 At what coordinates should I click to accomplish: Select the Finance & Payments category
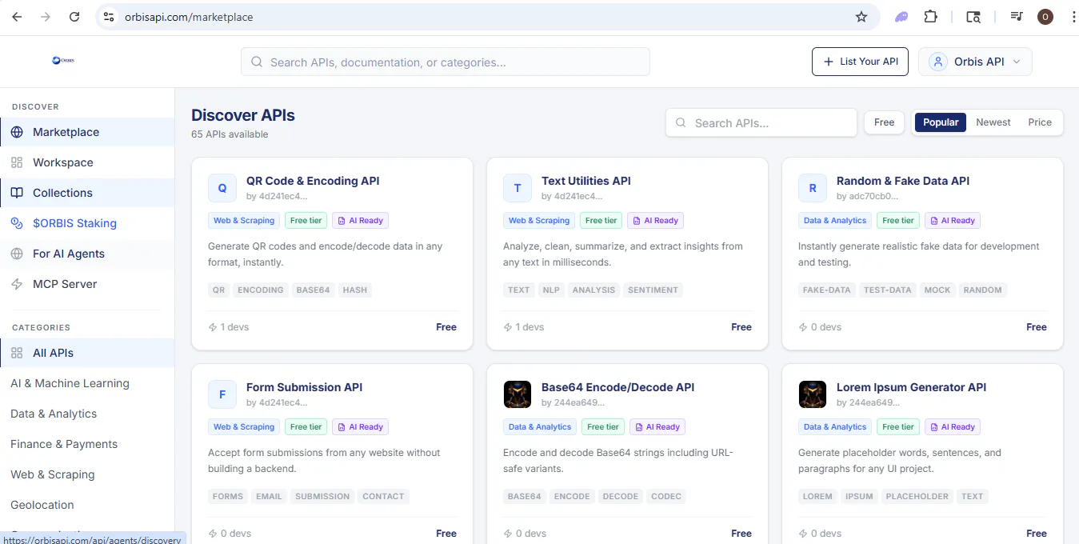[x=64, y=444]
